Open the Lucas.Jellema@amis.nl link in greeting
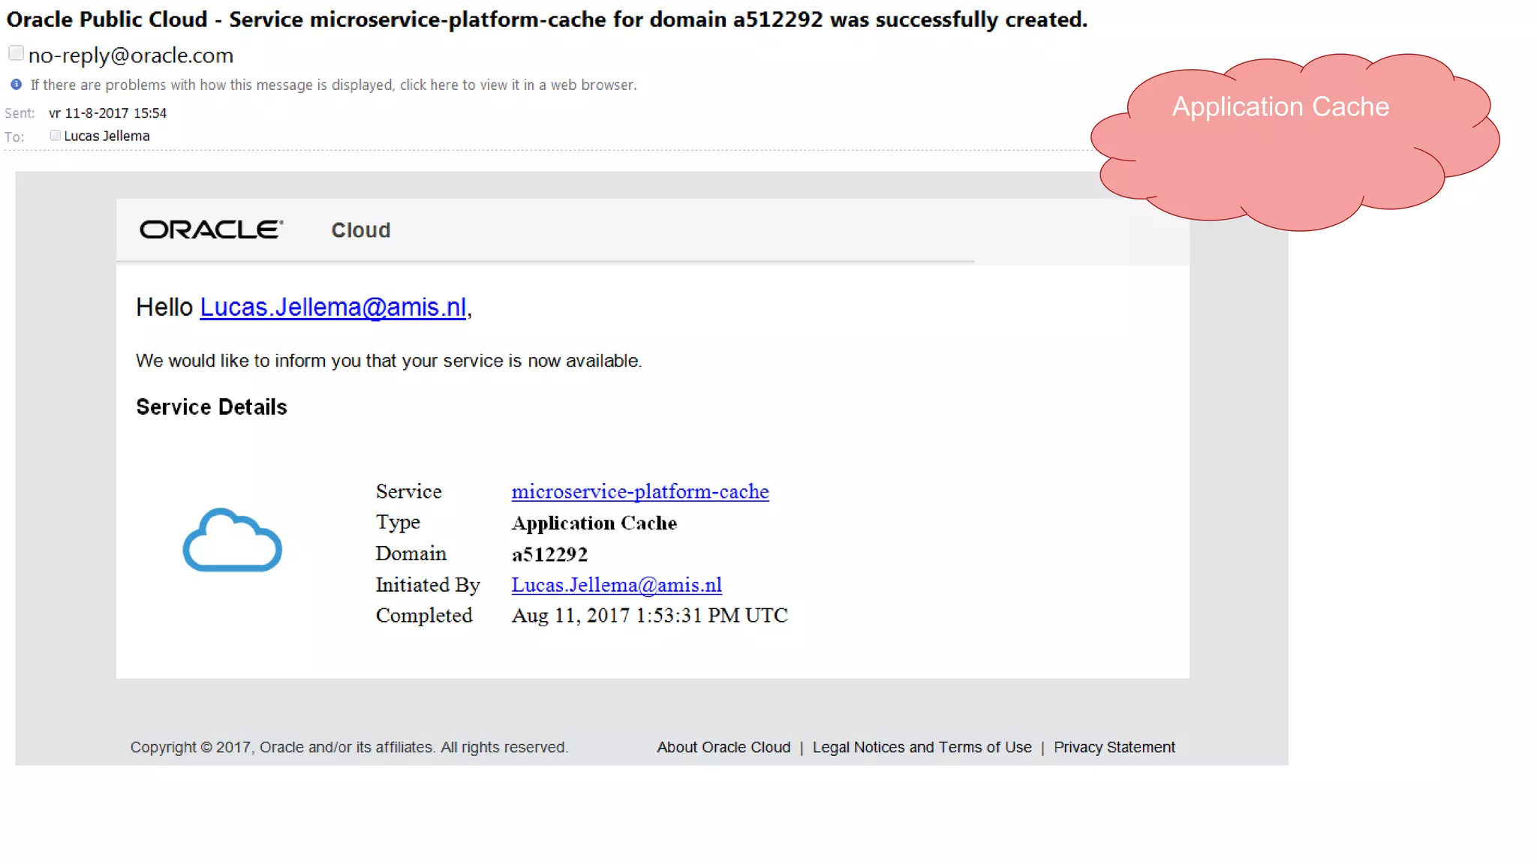Screen dimensions: 1537x864 [332, 307]
